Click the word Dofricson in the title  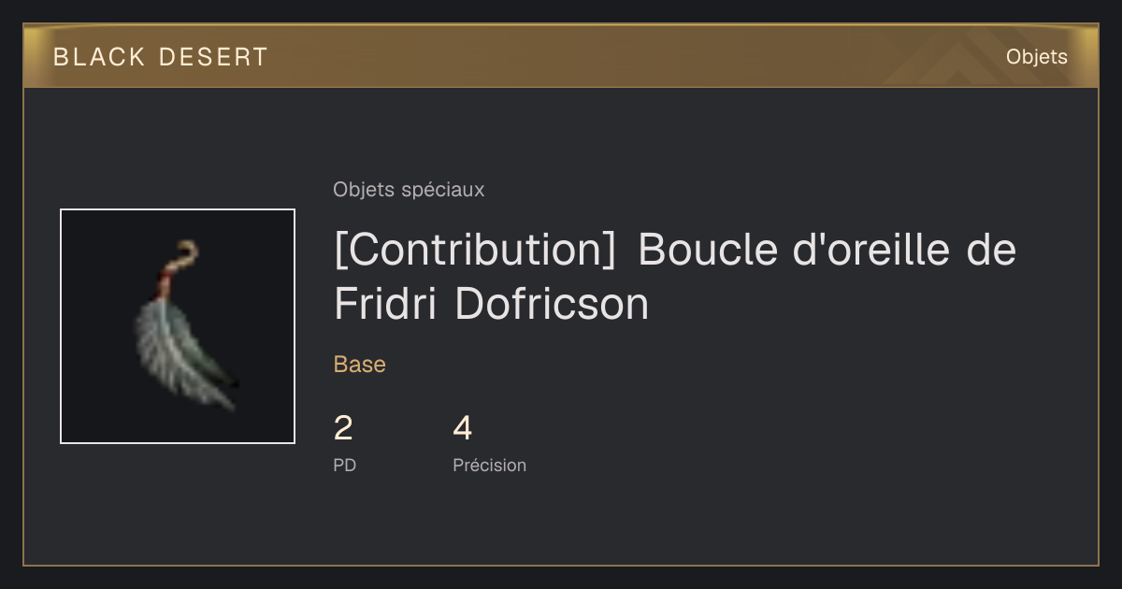click(x=552, y=304)
